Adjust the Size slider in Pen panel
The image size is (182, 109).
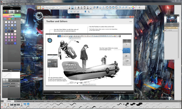click(9, 84)
